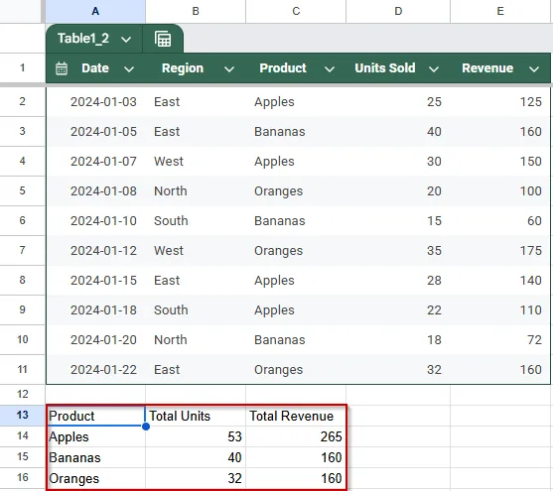Image resolution: width=553 pixels, height=491 pixels.
Task: Select row 1 header
Action: coord(23,67)
